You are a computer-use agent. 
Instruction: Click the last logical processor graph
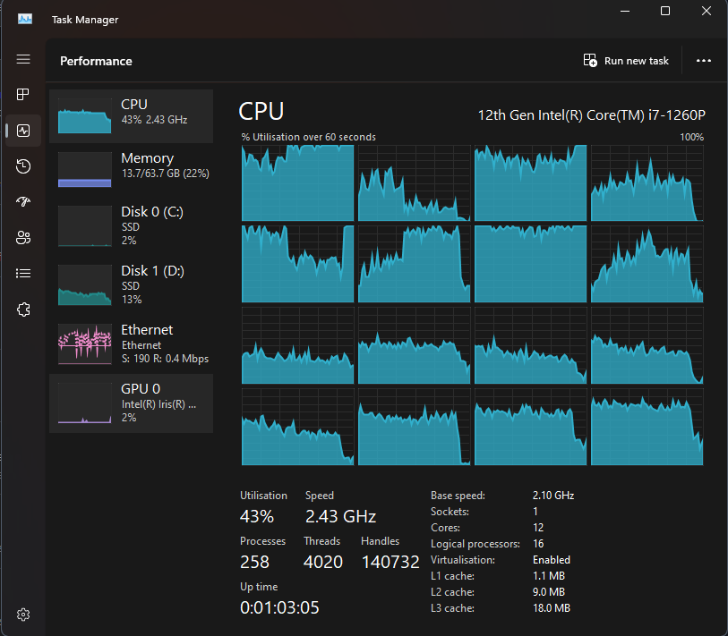[647, 427]
